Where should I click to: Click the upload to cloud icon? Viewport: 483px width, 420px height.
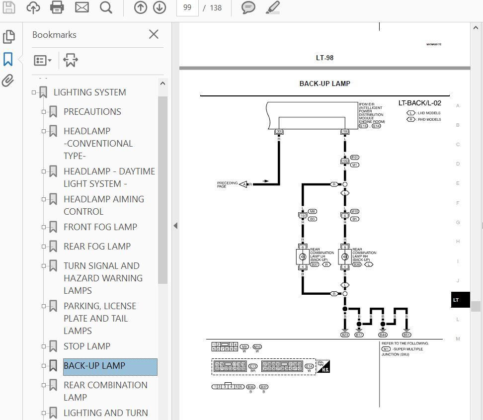33,7
